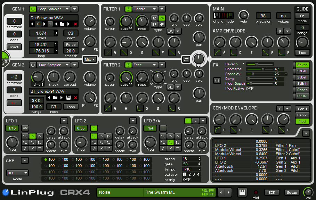Toggle GEN 1 power button
The image size is (316, 200).
pos(33,9)
